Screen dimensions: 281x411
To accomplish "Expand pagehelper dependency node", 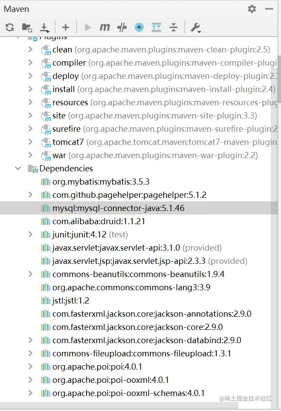I will coord(30,195).
